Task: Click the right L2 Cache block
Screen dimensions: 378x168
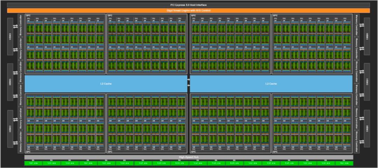Action: [x=271, y=84]
